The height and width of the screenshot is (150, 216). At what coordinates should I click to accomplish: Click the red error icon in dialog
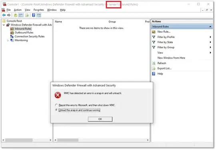[58, 95]
